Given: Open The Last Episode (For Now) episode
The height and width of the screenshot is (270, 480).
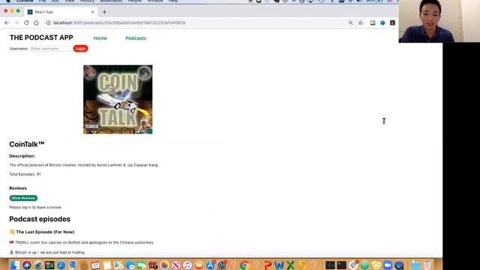Looking at the screenshot, I should tap(45, 232).
